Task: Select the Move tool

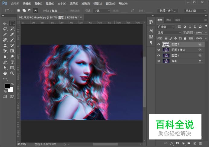Action: 5,23
